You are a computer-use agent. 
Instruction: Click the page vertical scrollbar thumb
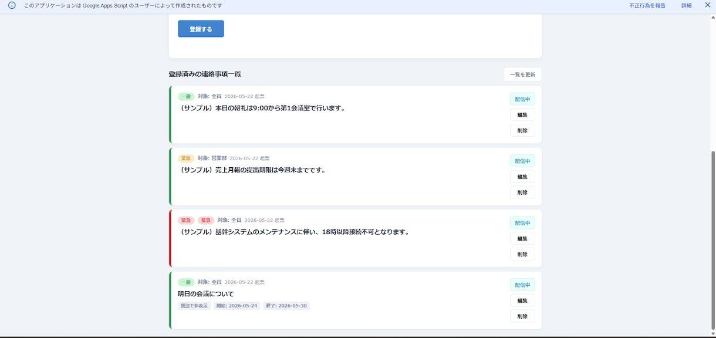pyautogui.click(x=713, y=241)
